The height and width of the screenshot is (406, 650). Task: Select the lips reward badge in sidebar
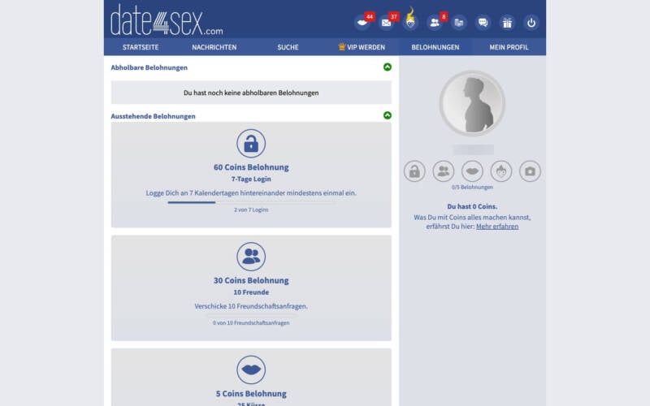pos(472,171)
